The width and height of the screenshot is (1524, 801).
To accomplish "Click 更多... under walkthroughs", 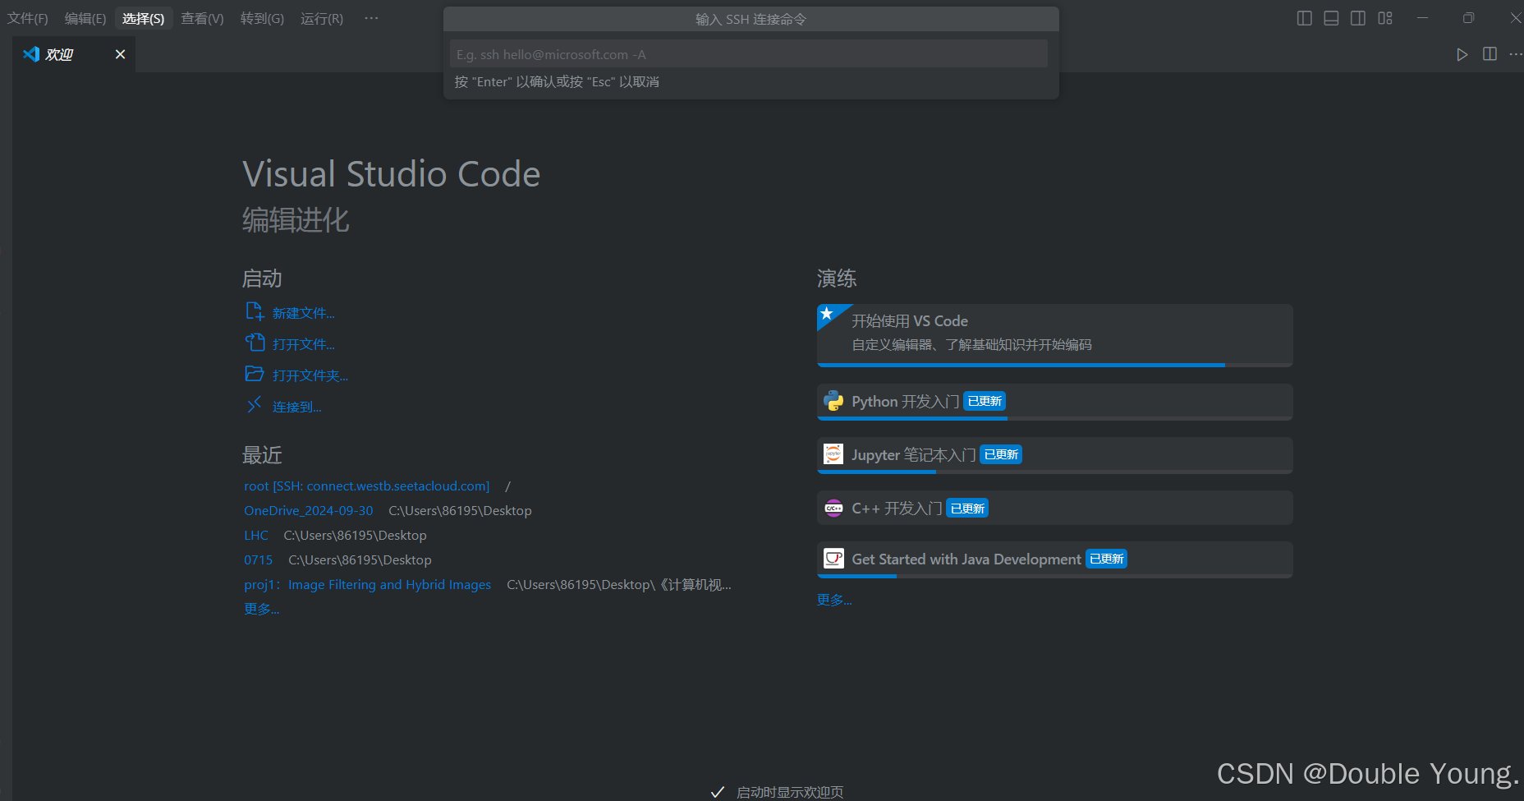I will pos(834,600).
